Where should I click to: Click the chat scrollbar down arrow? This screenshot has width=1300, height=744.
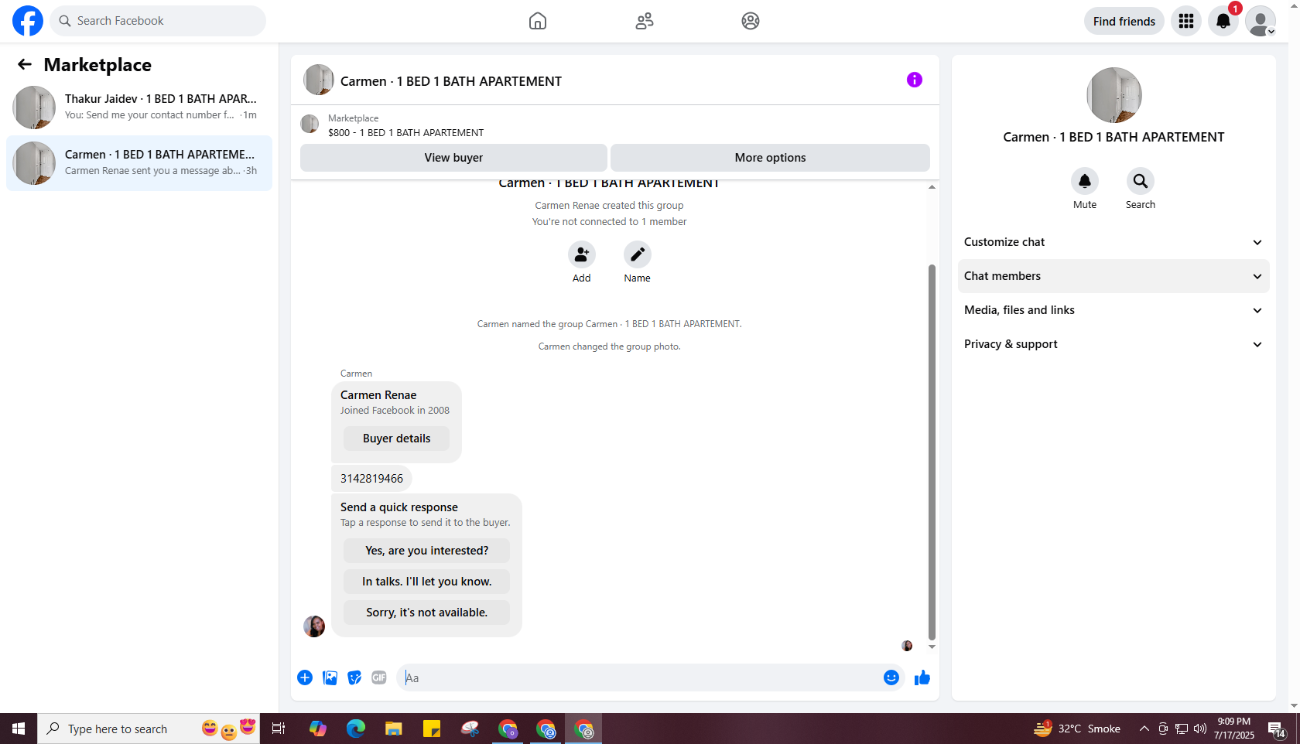(x=932, y=647)
